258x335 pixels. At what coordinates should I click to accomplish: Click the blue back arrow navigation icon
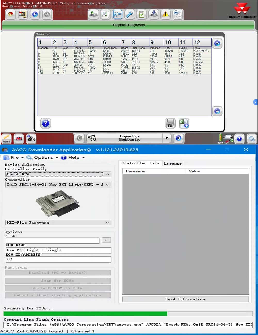pyautogui.click(x=35, y=14)
